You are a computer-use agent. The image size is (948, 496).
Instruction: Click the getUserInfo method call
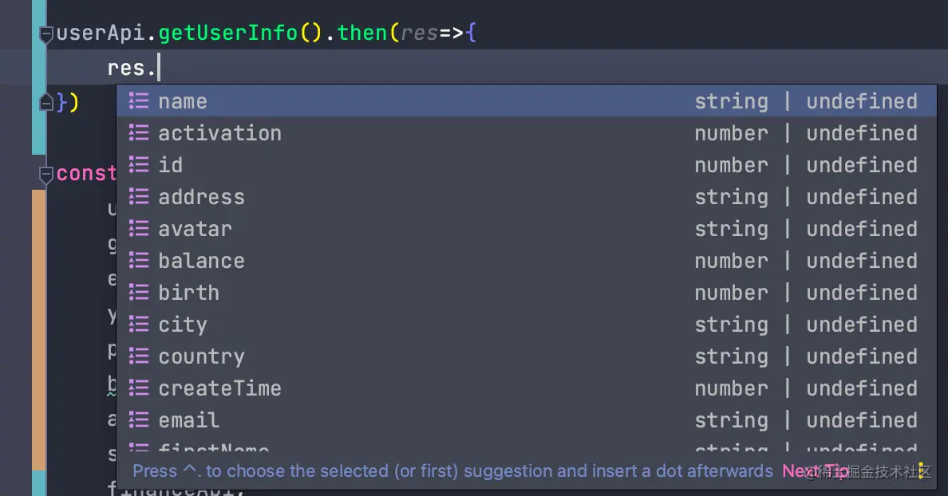click(x=227, y=34)
